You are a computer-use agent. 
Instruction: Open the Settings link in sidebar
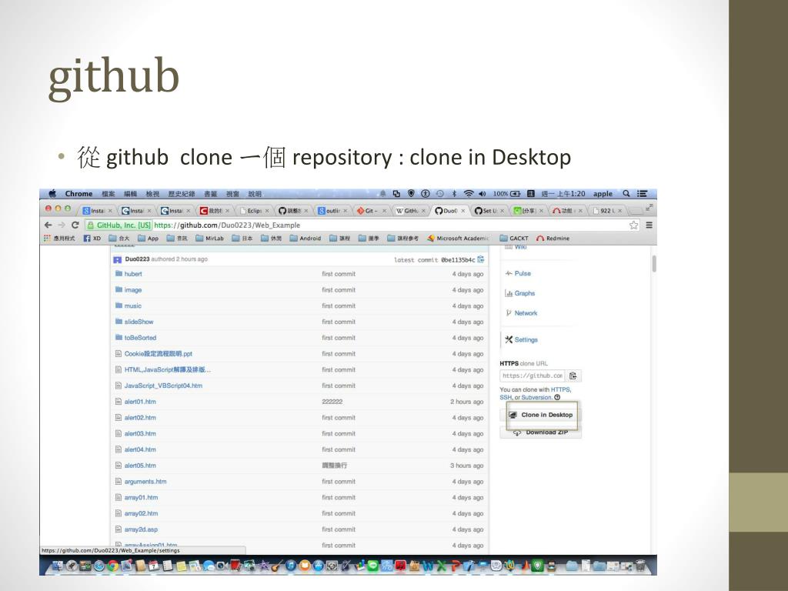pos(526,339)
